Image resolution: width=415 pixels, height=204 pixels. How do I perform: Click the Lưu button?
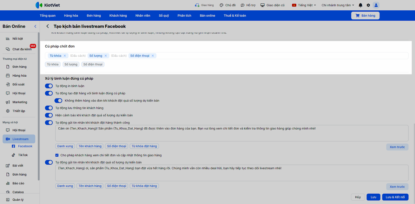pos(374,197)
